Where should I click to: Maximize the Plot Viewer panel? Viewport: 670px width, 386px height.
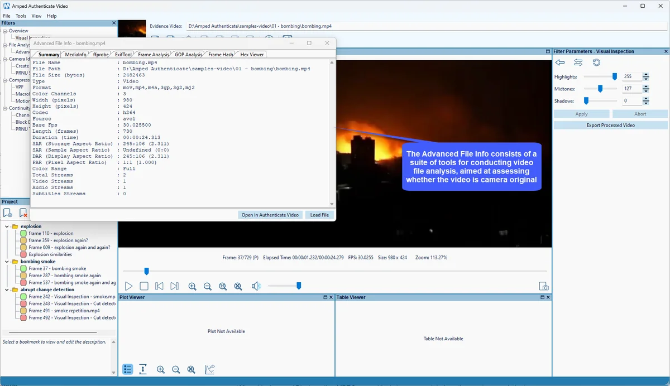326,297
